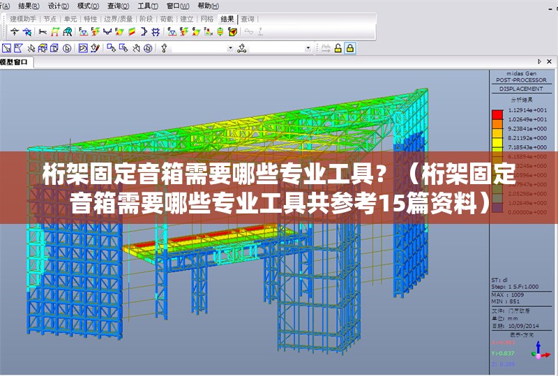Activate Unselect Polygon tool
Viewport: 558px width, 376px height.
tap(123, 48)
